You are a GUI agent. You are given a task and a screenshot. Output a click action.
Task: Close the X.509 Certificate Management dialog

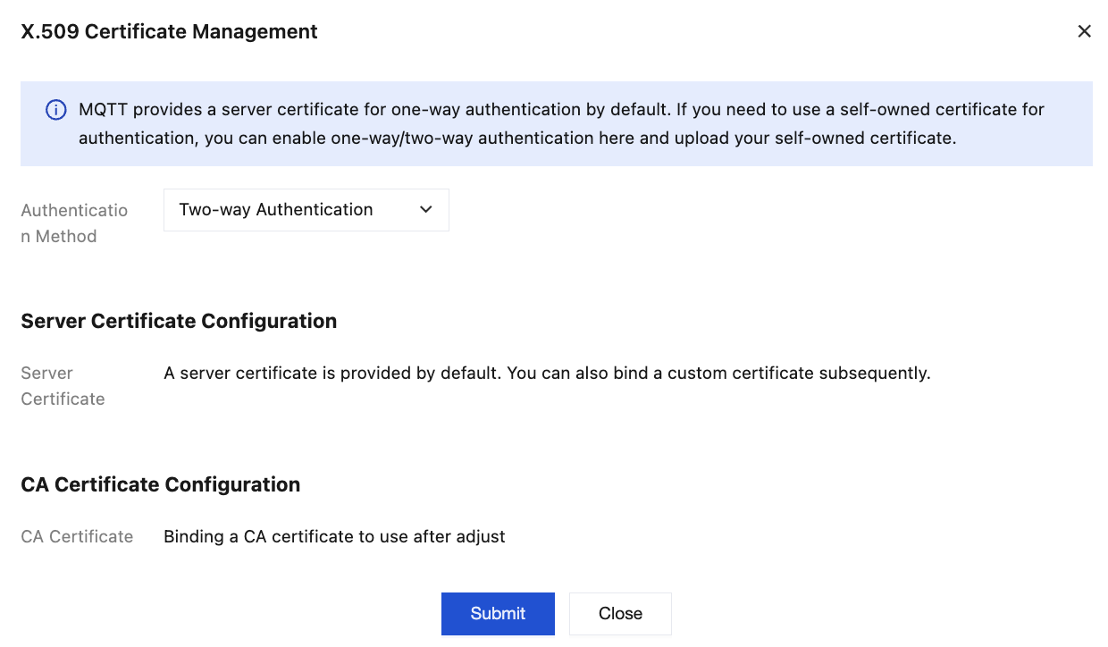click(x=1084, y=32)
